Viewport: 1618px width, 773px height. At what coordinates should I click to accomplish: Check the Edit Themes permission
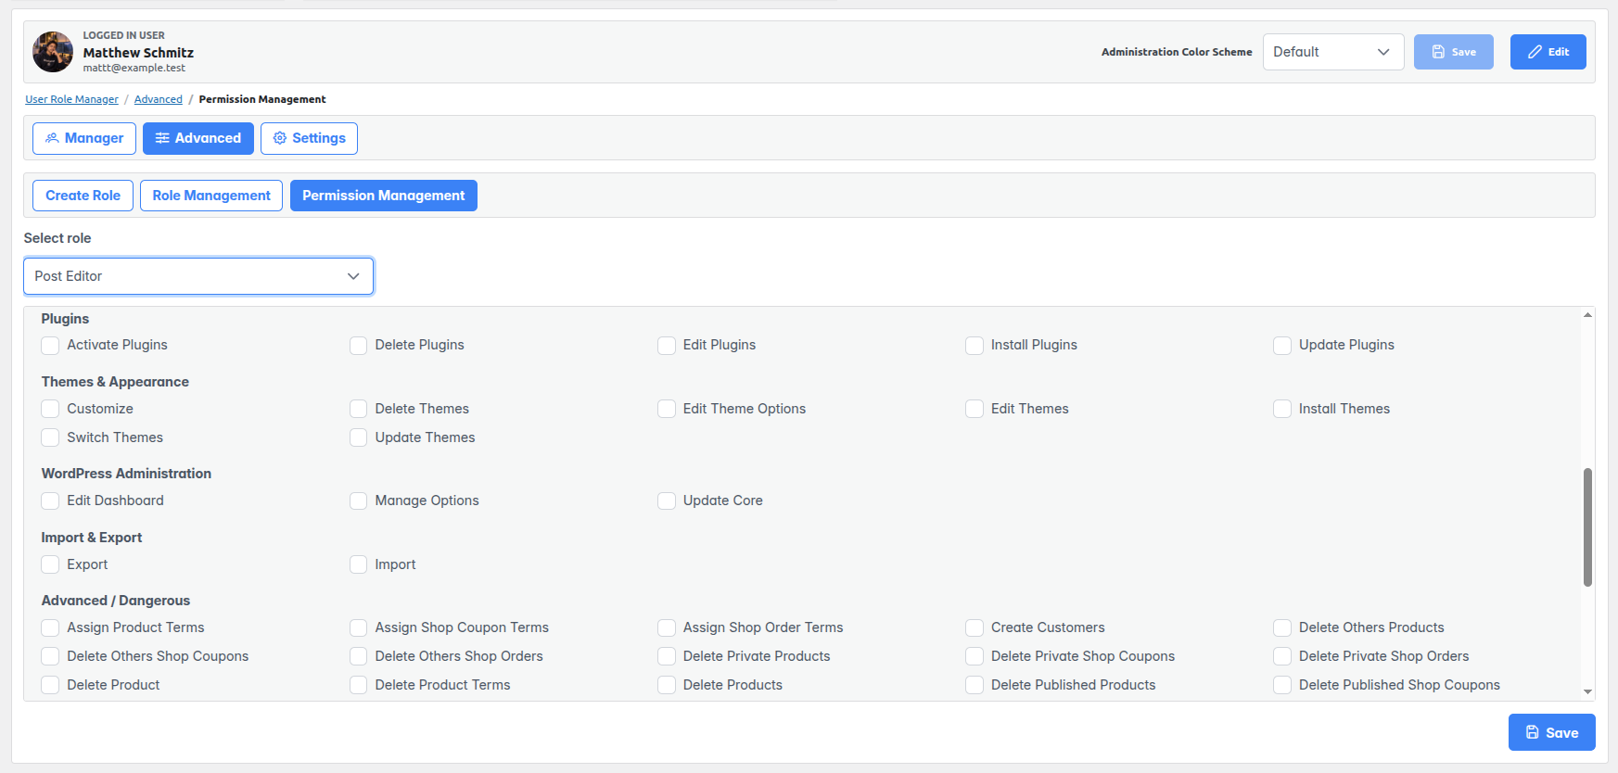tap(975, 409)
